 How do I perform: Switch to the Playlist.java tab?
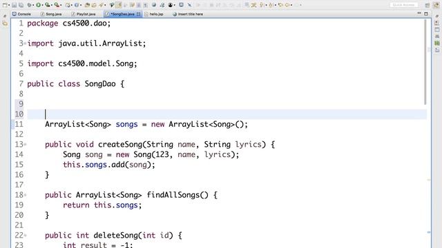[x=84, y=14]
